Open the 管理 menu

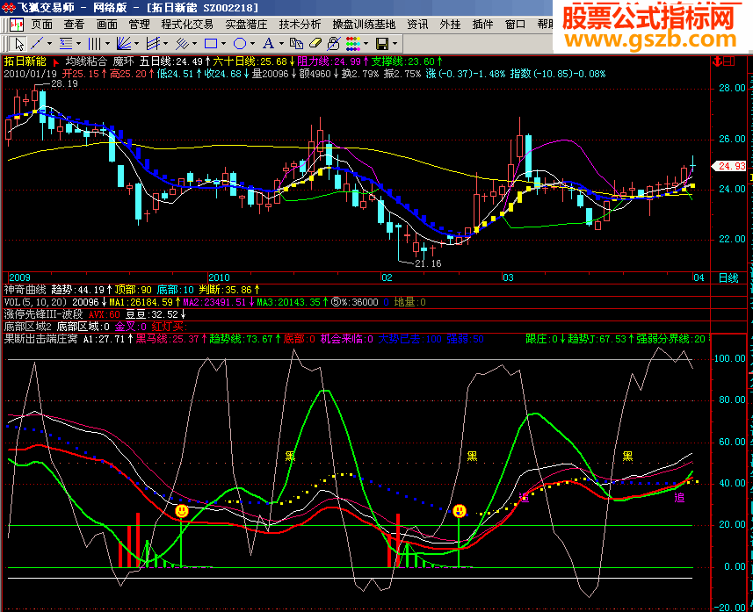click(140, 25)
